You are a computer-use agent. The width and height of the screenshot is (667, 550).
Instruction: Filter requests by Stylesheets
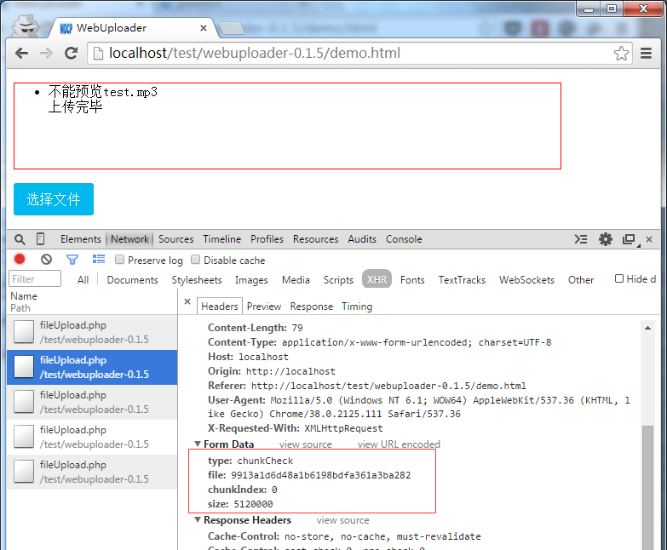(x=197, y=279)
